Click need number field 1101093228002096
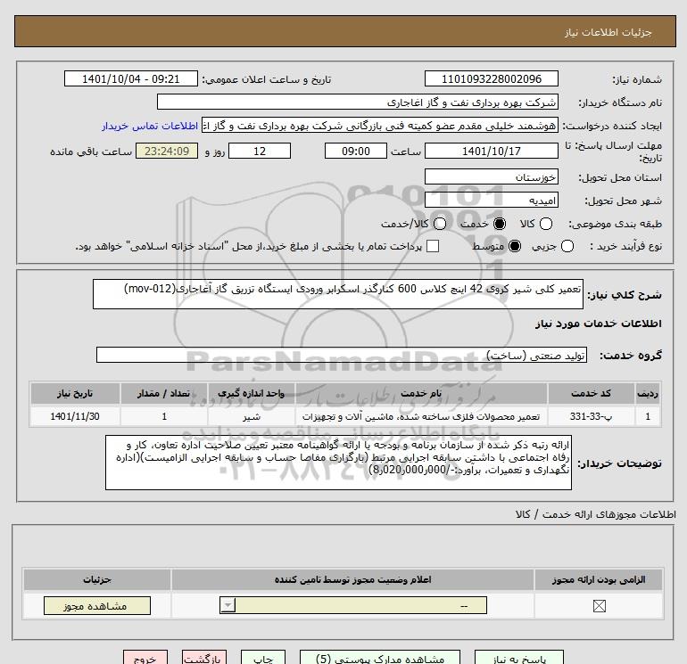 click(x=491, y=78)
